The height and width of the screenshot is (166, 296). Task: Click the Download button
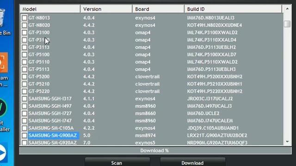[192, 162]
